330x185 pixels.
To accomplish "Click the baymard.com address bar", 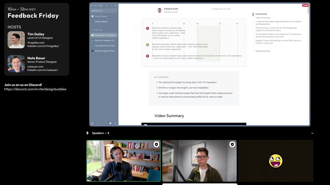I will pyautogui.click(x=104, y=11).
